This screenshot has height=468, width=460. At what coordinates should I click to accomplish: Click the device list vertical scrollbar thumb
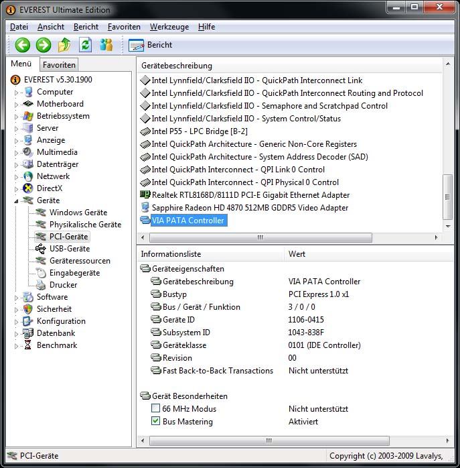tap(447, 197)
